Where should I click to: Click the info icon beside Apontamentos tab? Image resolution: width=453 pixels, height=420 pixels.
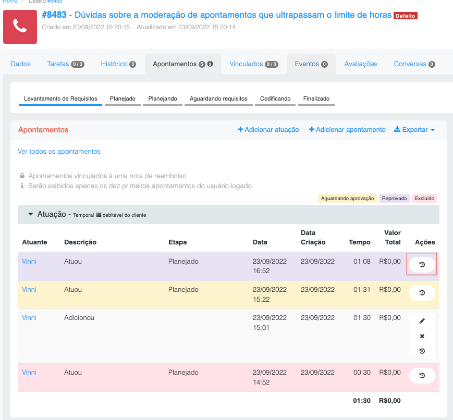pyautogui.click(x=210, y=64)
